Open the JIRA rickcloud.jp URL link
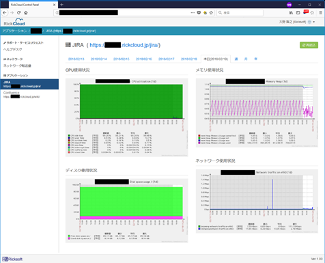 124,45
